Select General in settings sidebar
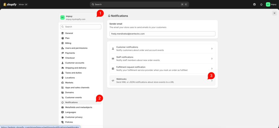279x128 pixels. pos(69,33)
